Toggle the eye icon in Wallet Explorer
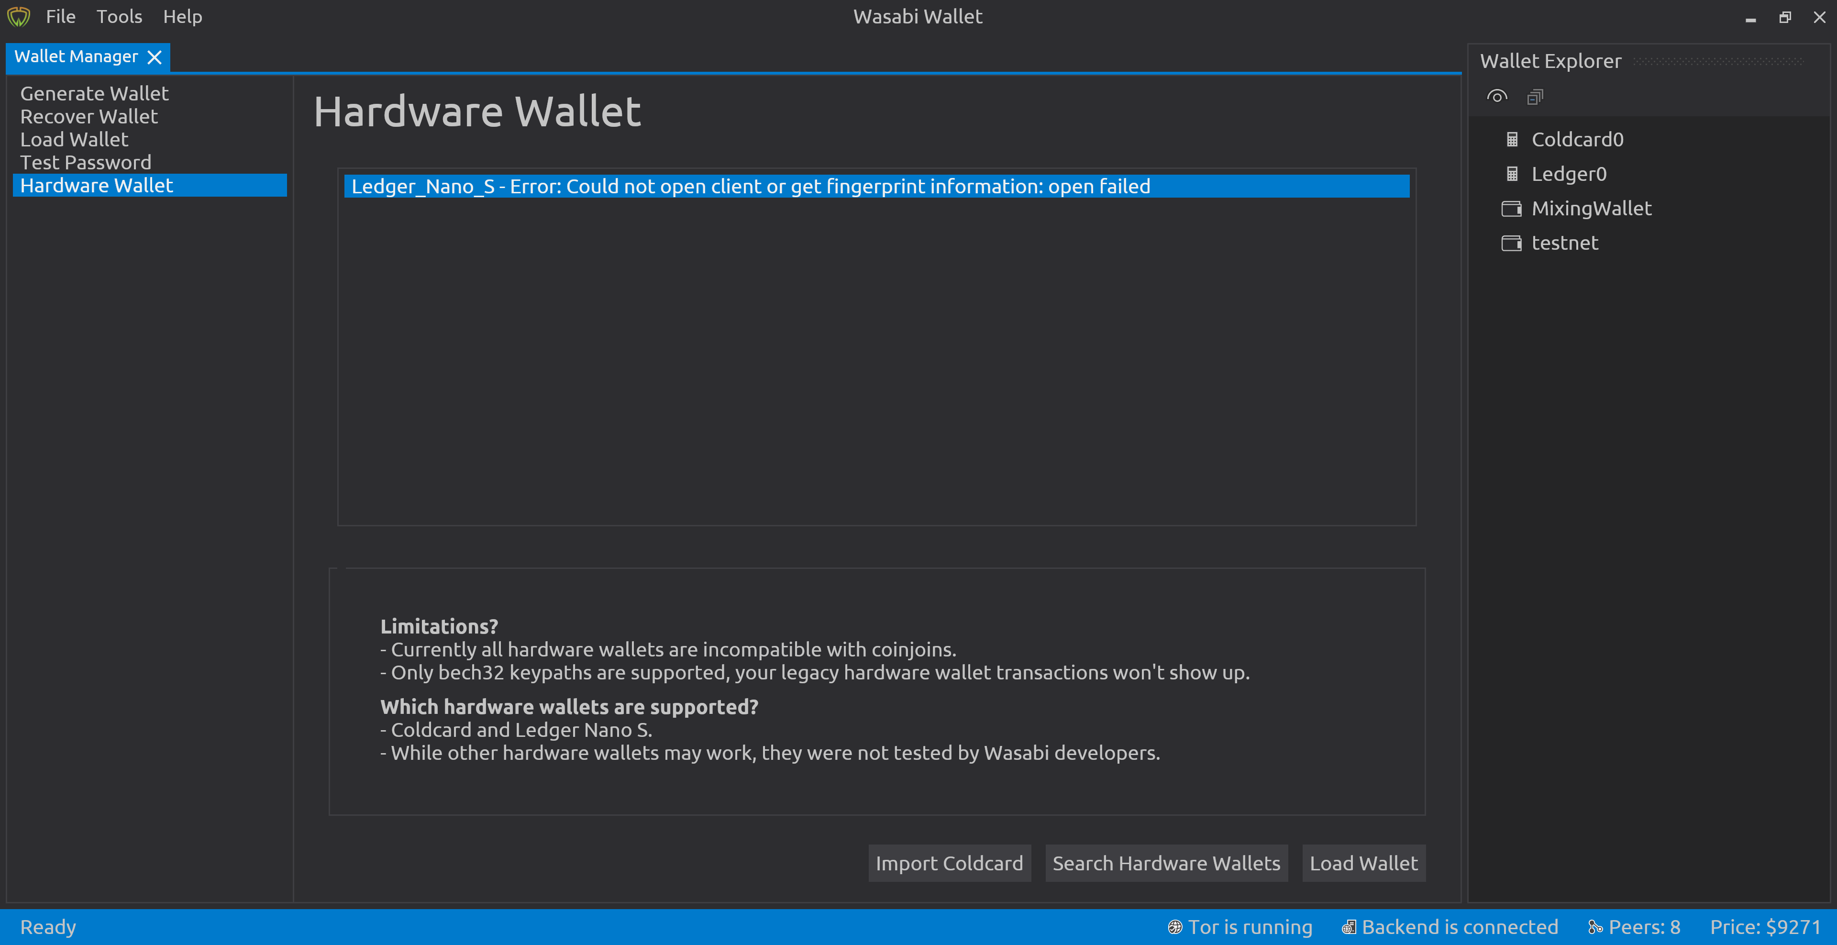This screenshot has width=1837, height=945. coord(1497,96)
